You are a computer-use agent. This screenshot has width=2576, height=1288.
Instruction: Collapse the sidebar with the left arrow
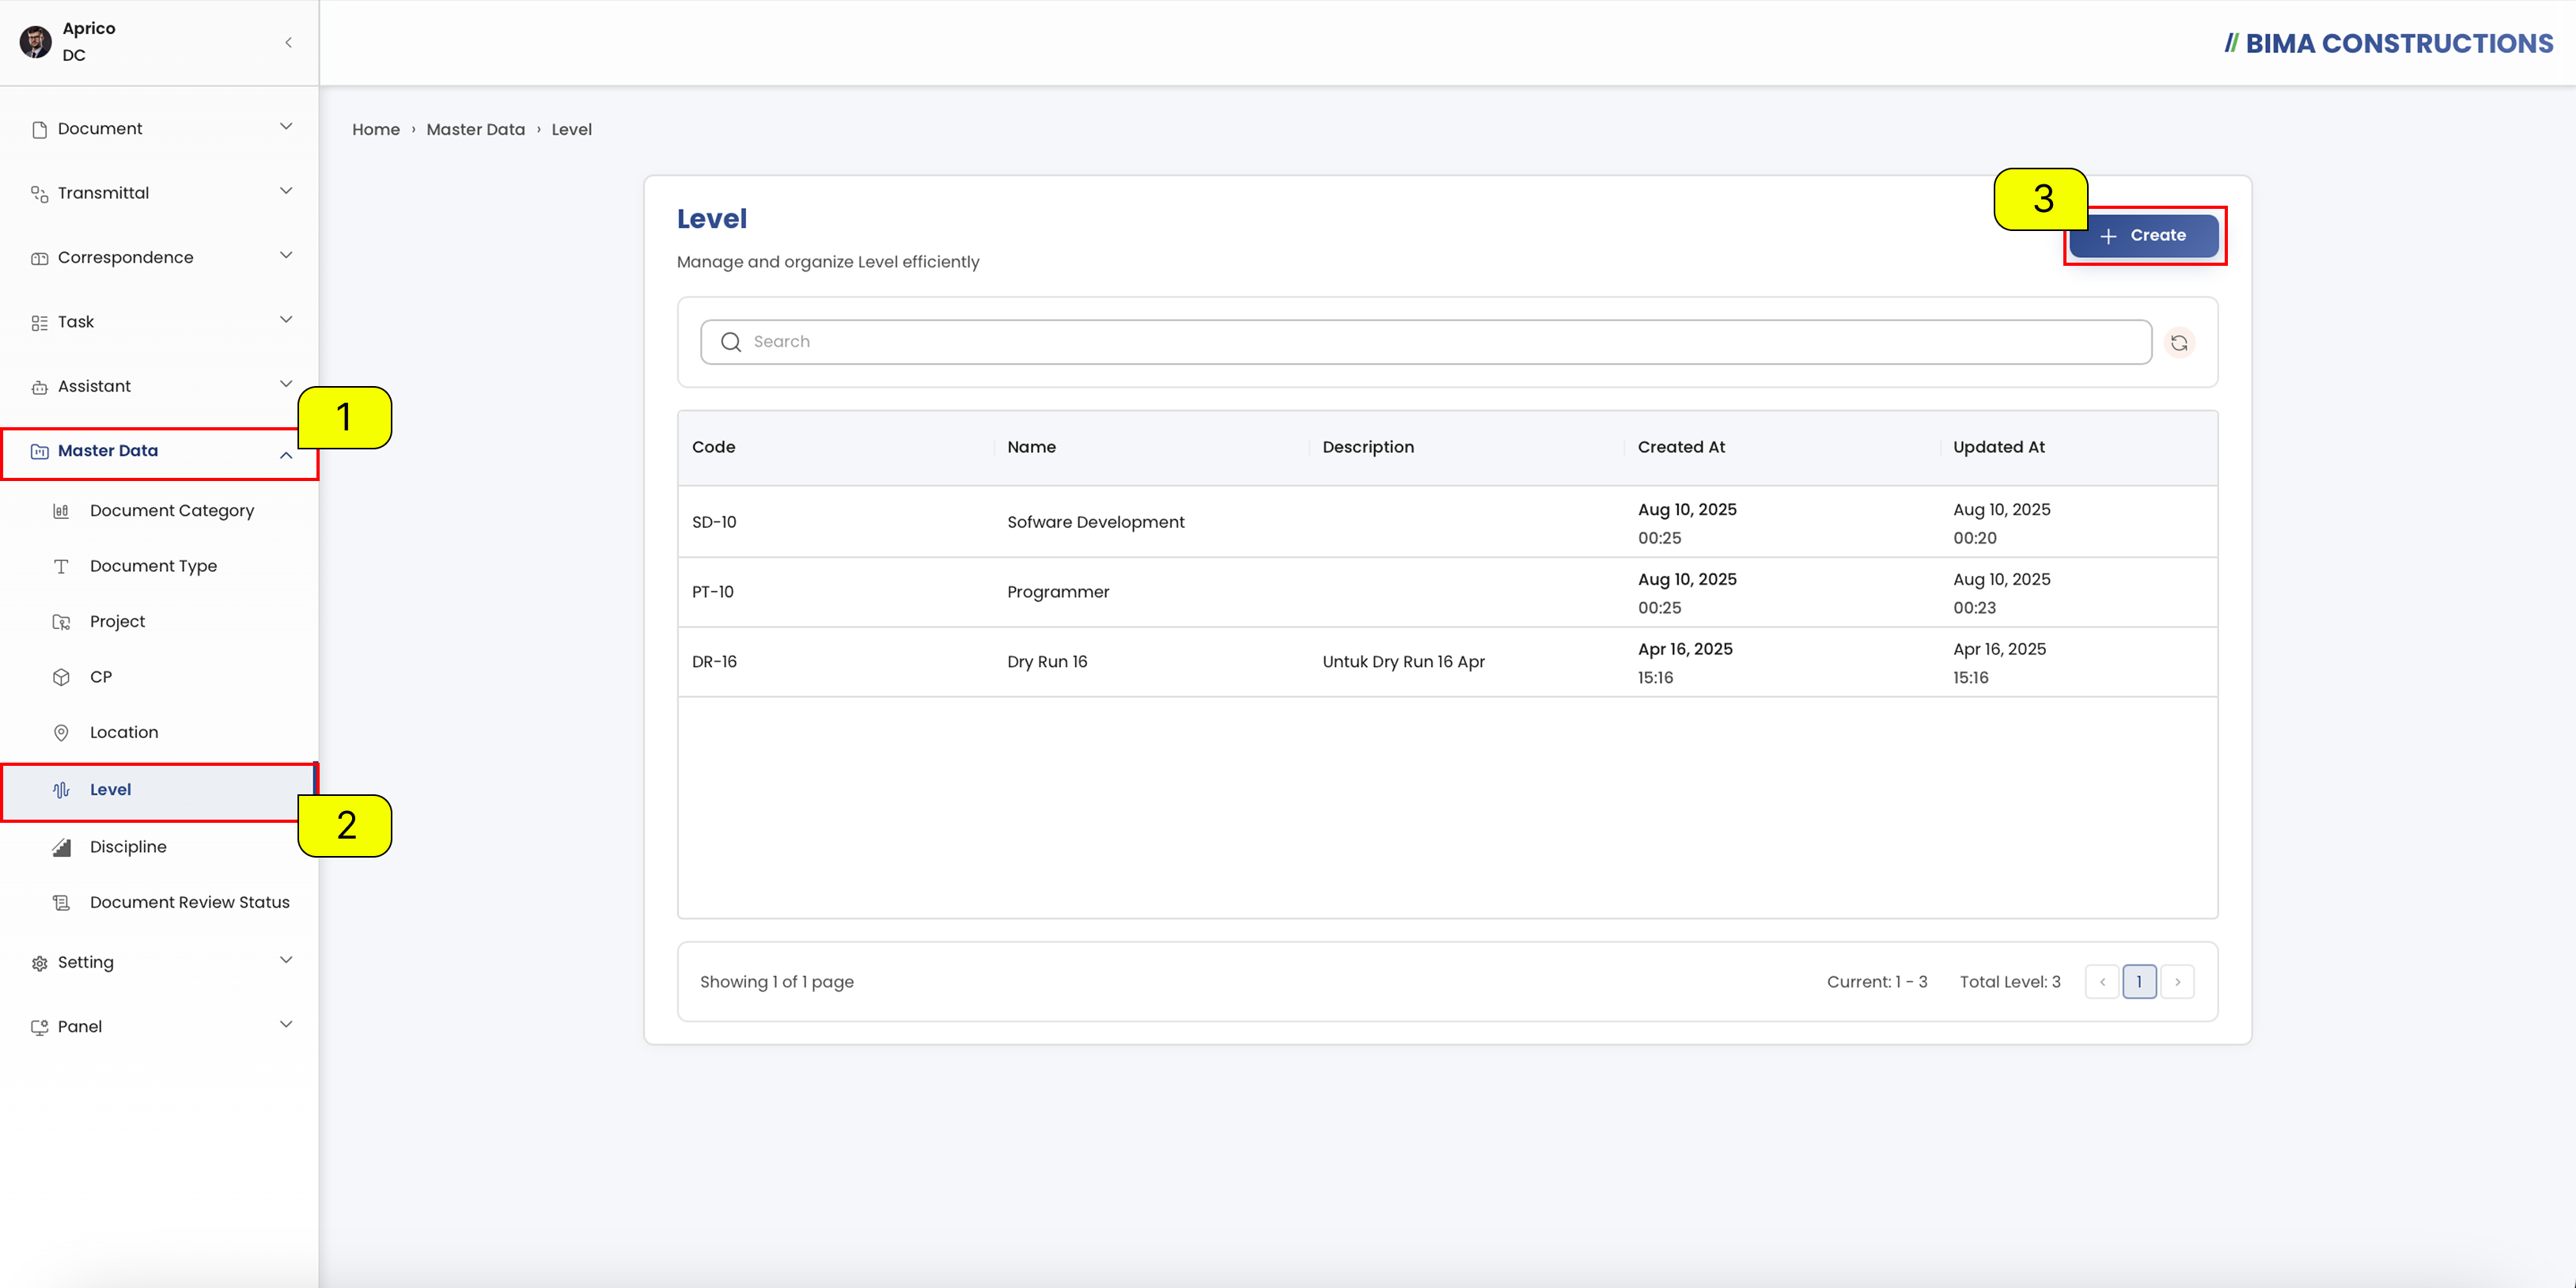[288, 42]
